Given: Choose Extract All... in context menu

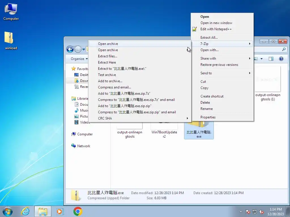Looking at the screenshot, I should [222, 38].
